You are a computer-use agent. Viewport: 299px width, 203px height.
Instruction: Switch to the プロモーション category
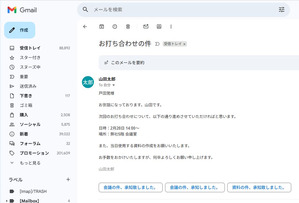(x=33, y=153)
